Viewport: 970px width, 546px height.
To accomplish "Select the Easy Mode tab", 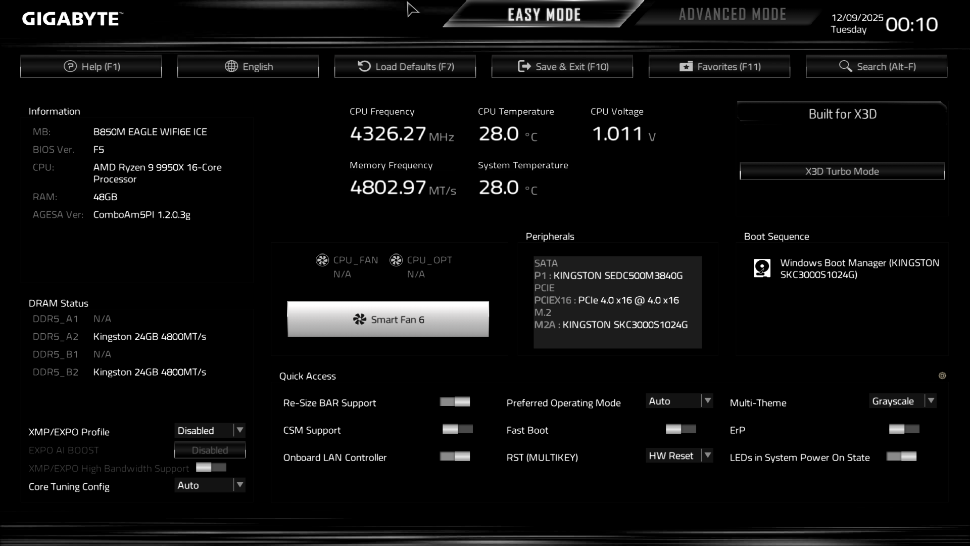I will 544,15.
